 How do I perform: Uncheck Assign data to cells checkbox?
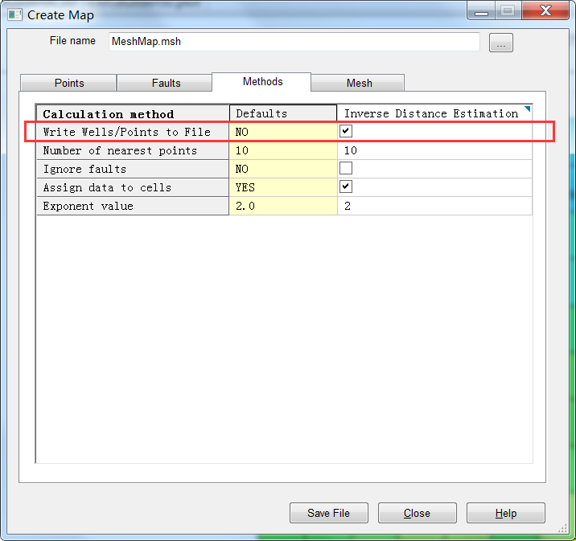[346, 187]
